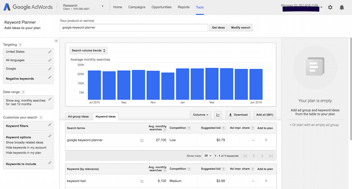
Task: Add google keyword planner to plan
Action: click(266, 140)
